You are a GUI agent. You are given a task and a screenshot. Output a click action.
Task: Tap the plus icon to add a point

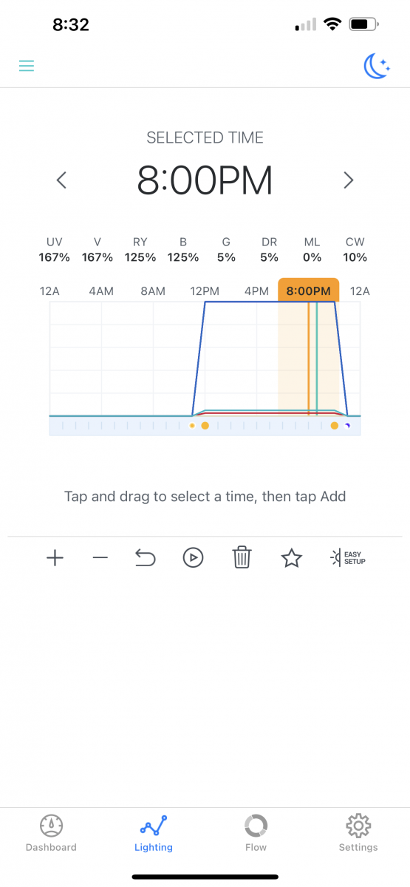coord(55,558)
